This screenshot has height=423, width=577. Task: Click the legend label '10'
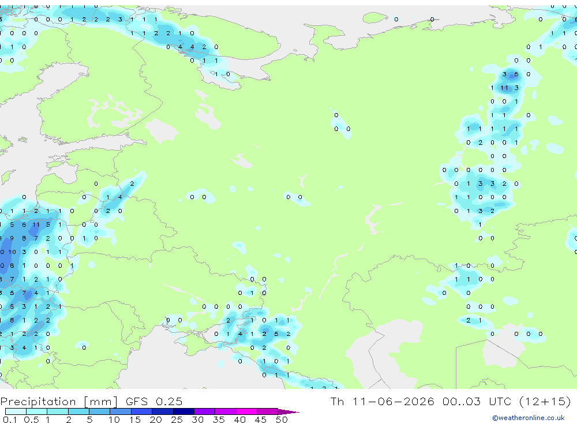tap(114, 420)
